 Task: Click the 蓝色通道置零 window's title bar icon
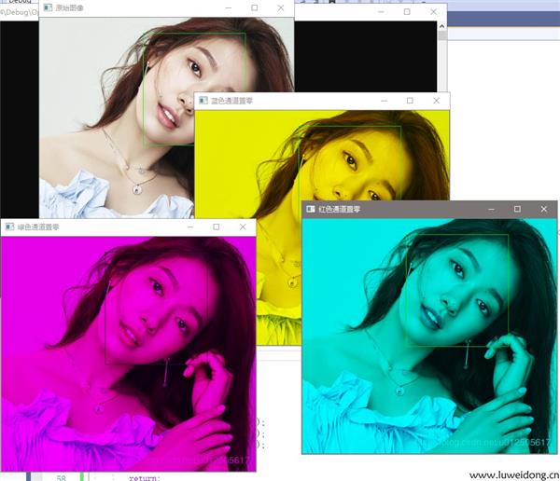pyautogui.click(x=203, y=101)
